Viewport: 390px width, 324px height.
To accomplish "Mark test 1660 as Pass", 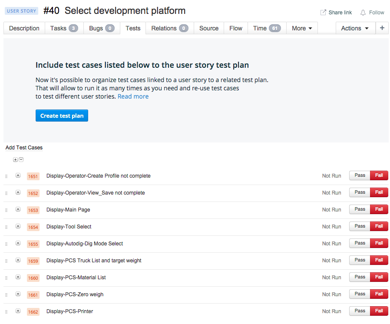I will pos(360,277).
